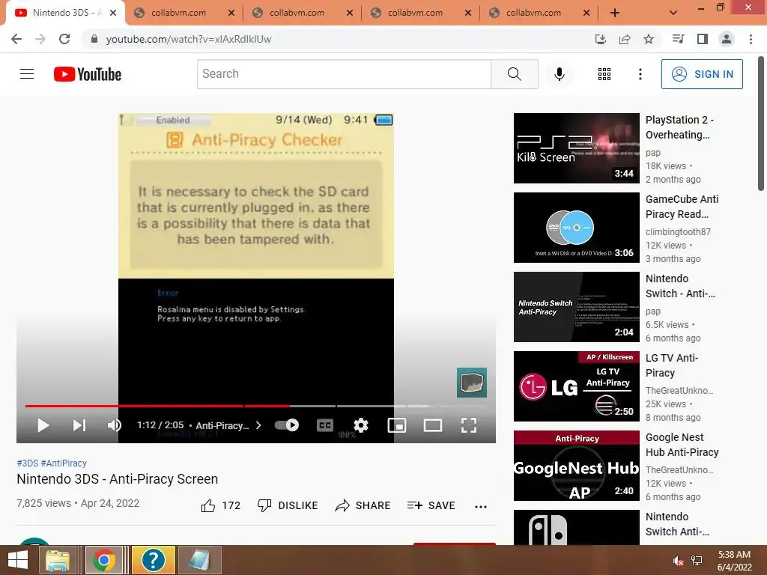Viewport: 767px width, 575px height.
Task: Go back in Chrome browser
Action: point(16,39)
